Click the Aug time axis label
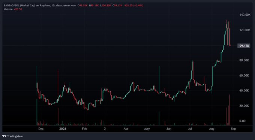The height and width of the screenshot is (140, 255). click(211, 129)
